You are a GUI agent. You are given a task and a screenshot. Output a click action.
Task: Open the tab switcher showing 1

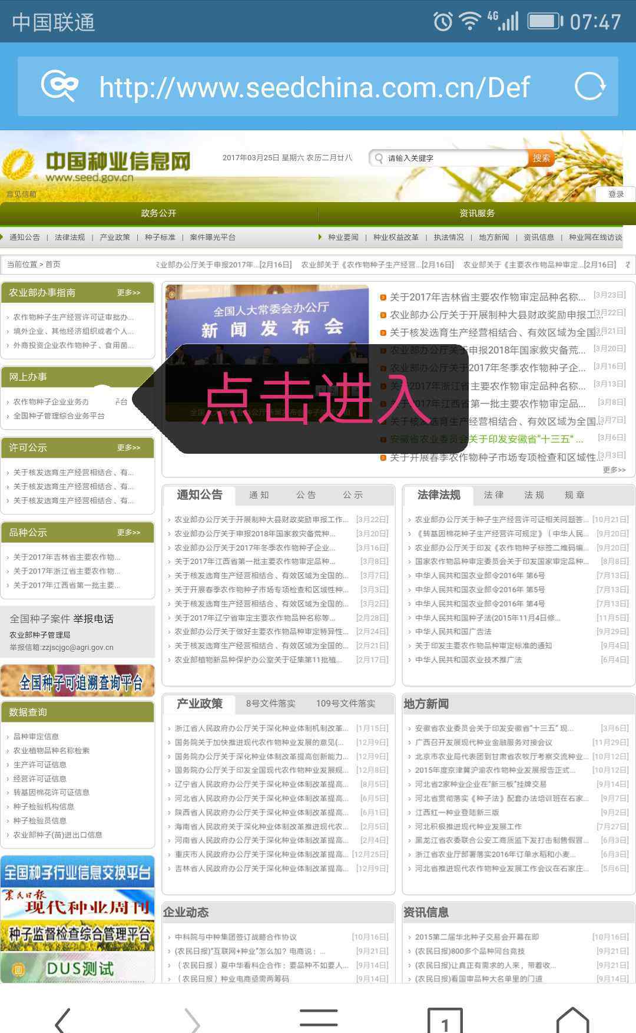point(445,1020)
